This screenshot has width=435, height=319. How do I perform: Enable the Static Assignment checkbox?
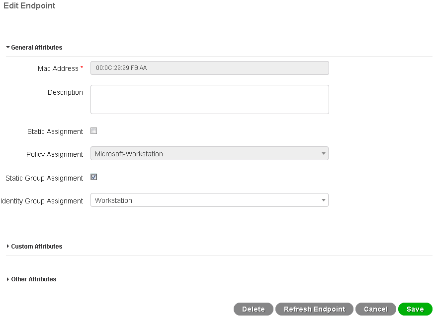click(93, 131)
